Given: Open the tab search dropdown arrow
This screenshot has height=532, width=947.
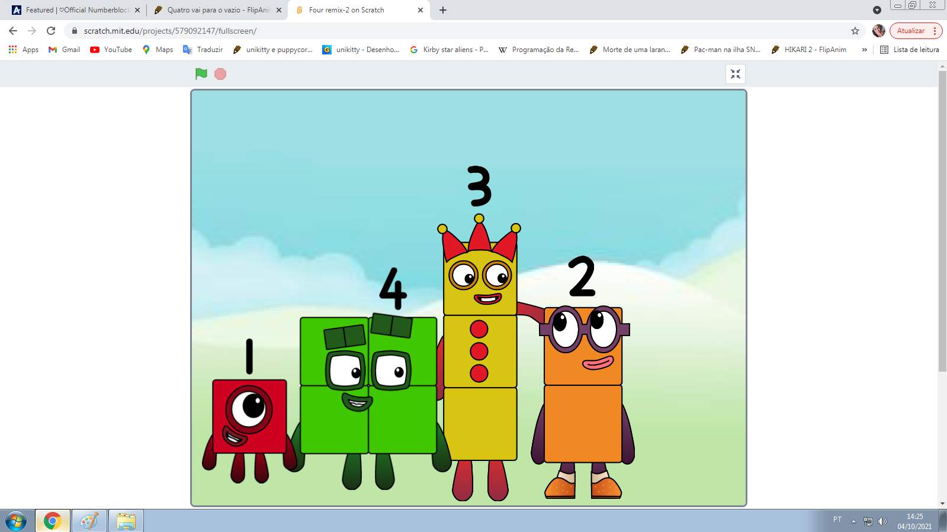Looking at the screenshot, I should click(877, 10).
